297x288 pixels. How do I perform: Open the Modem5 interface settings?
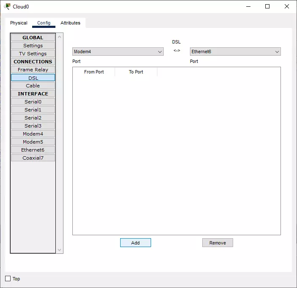coord(33,142)
